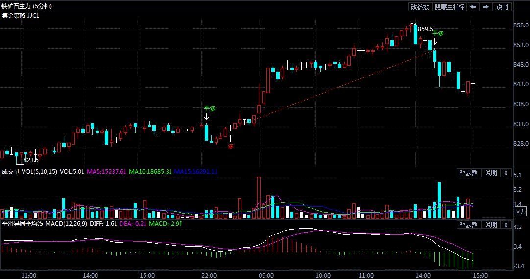Viewport: 530px width, 279px height.
Task: Click the green 平多 signal at 22:00
Action: (210, 108)
